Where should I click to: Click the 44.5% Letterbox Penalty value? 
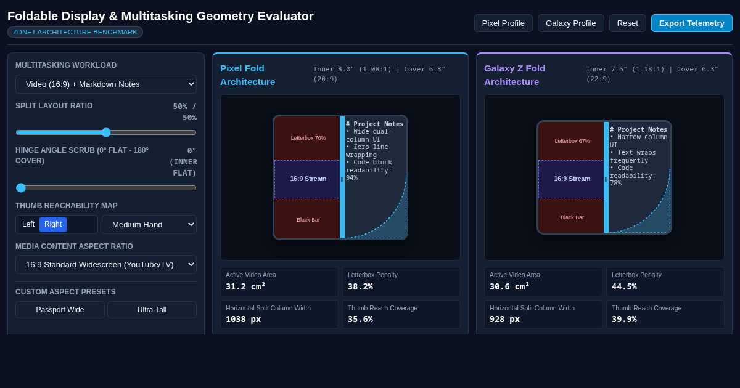coord(624,286)
